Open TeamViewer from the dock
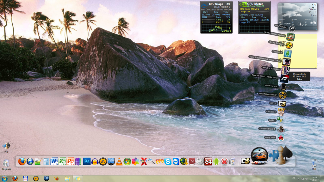Image resolution: width=324 pixels, height=182 pixels. pos(176,161)
